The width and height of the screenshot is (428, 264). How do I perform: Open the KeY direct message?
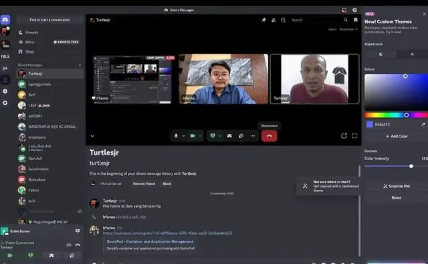49,95
